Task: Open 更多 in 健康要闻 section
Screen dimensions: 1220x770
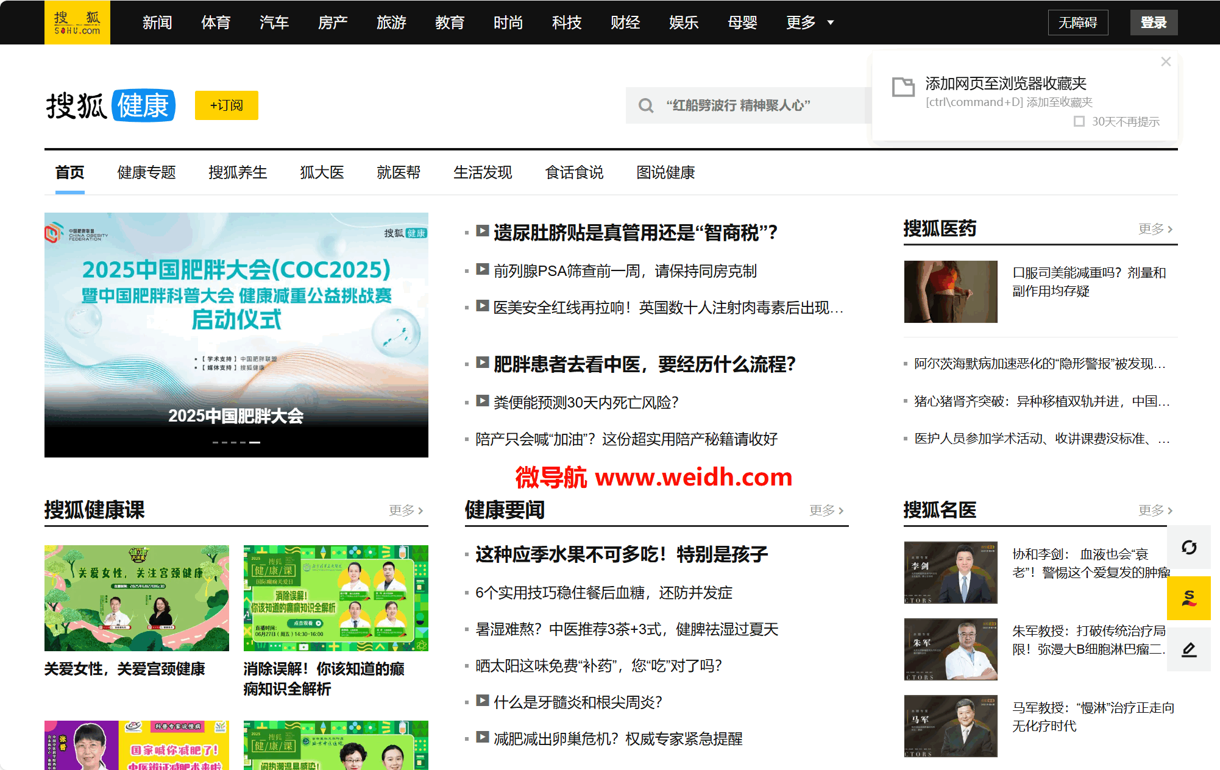Action: coord(826,510)
